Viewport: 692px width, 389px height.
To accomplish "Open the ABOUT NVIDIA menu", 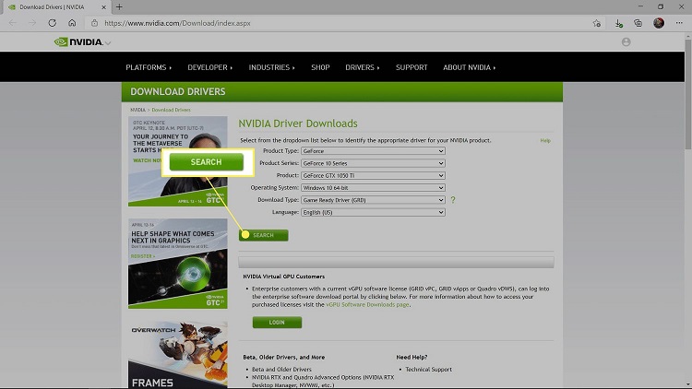I will coord(469,67).
